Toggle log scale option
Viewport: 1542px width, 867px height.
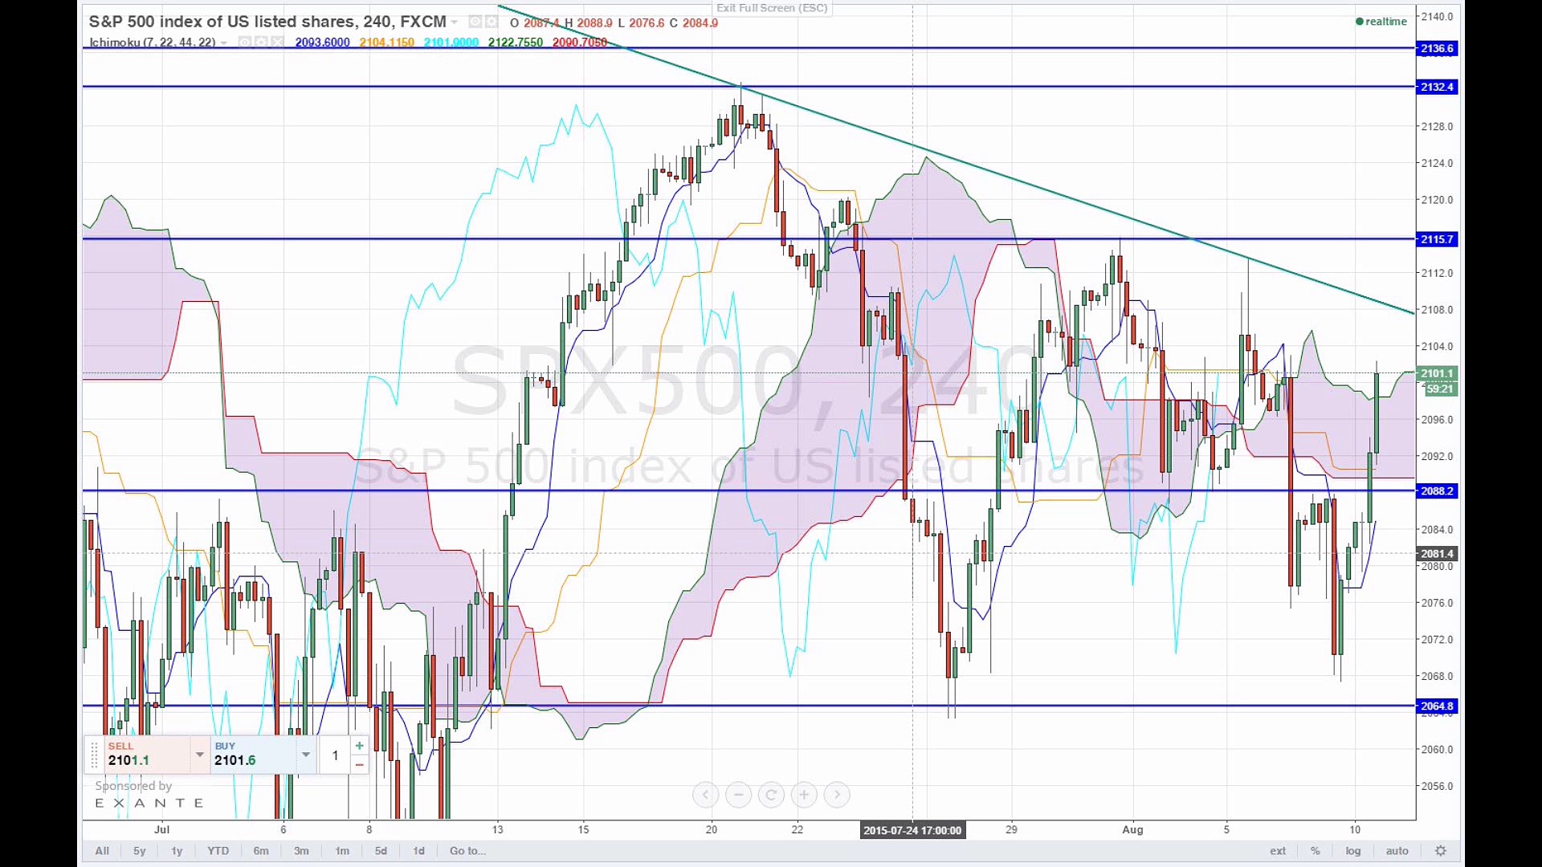1353,851
